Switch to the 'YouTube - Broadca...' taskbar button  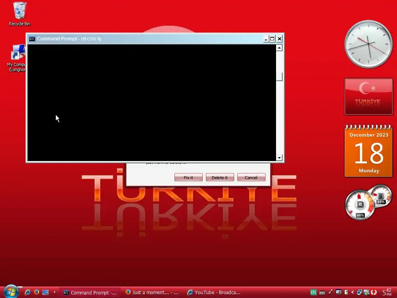pyautogui.click(x=214, y=293)
